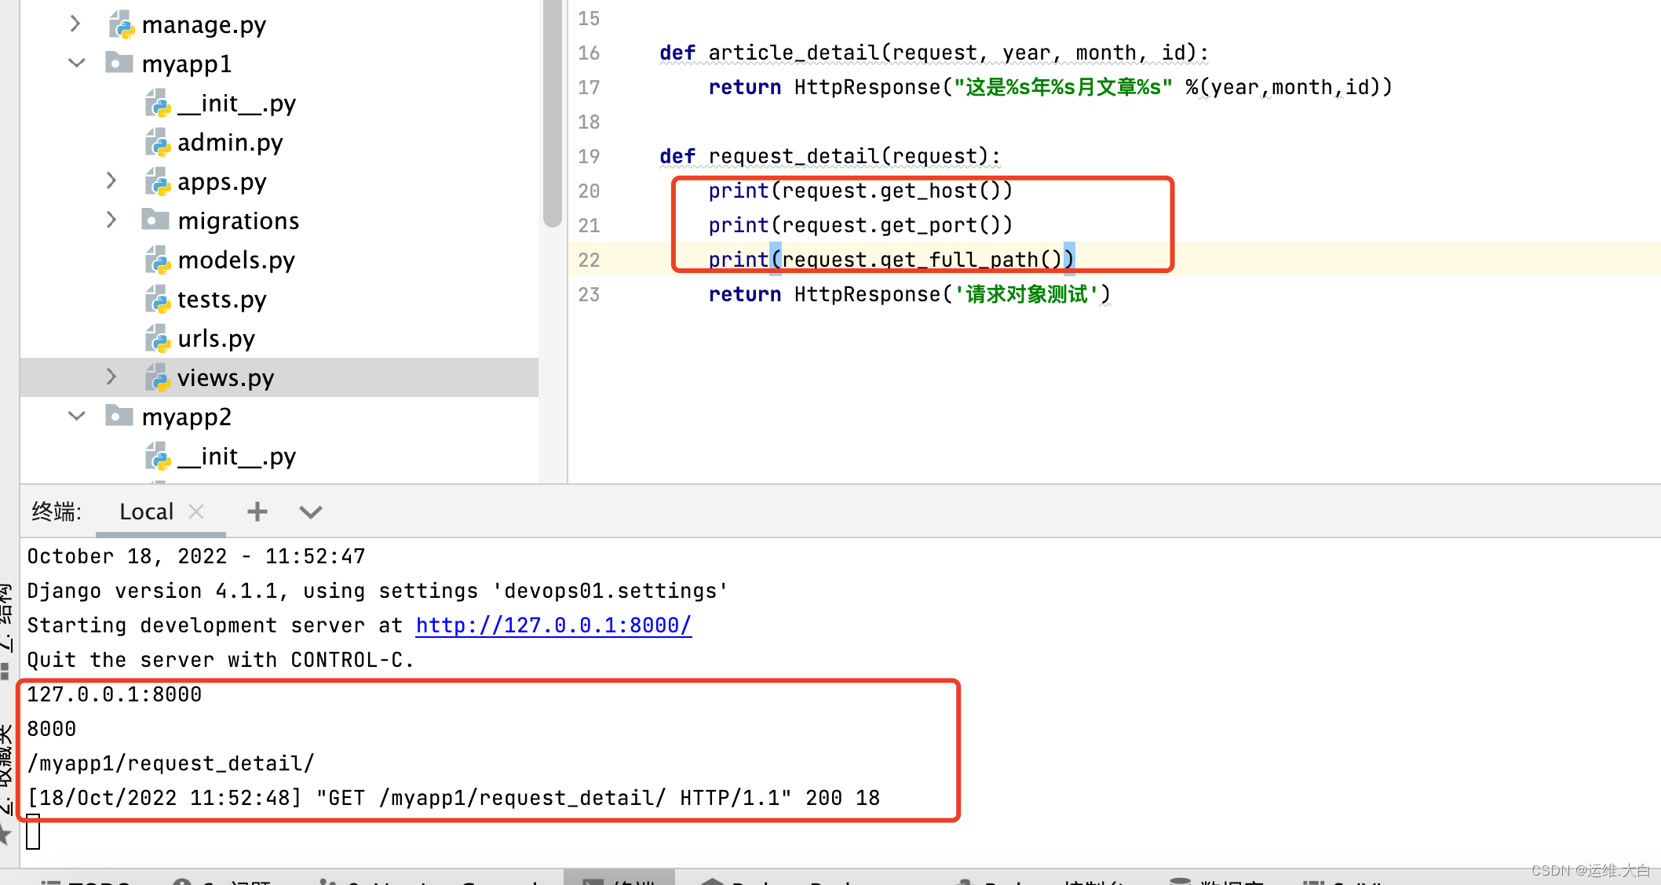Click terminal output '/myapp1/request_detail/'
Image resolution: width=1661 pixels, height=885 pixels.
(x=171, y=763)
